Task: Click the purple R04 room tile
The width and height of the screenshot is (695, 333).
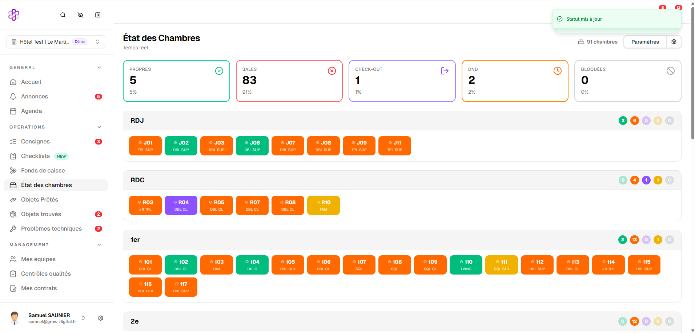Action: click(181, 206)
